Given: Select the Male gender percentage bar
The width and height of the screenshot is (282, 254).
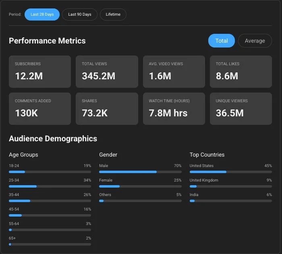Looking at the screenshot, I should coord(140,172).
